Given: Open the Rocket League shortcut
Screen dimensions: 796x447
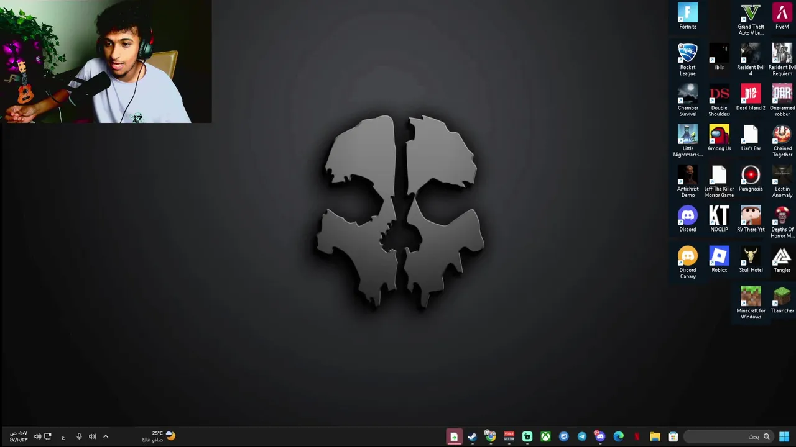Looking at the screenshot, I should tap(688, 60).
